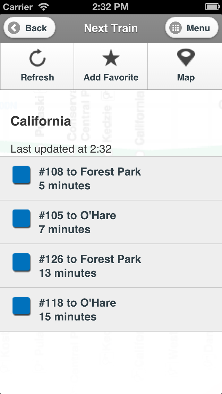Click blue line square for train #105
This screenshot has height=394, width=222.
pyautogui.click(x=22, y=219)
